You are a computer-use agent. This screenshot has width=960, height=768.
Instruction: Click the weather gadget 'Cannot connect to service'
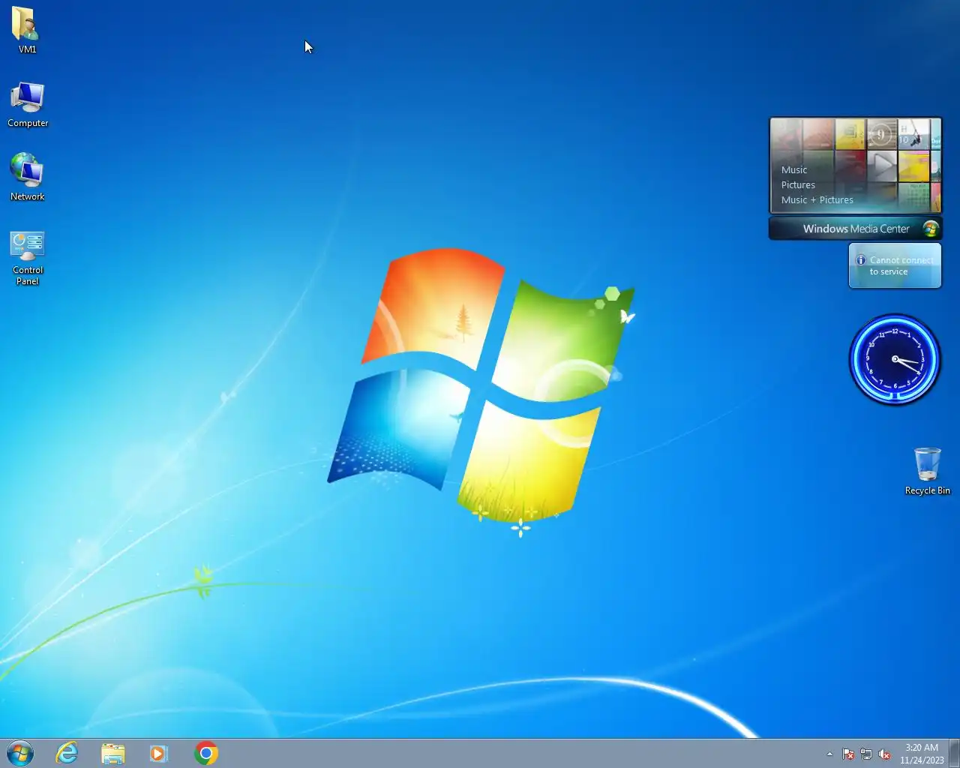click(895, 265)
